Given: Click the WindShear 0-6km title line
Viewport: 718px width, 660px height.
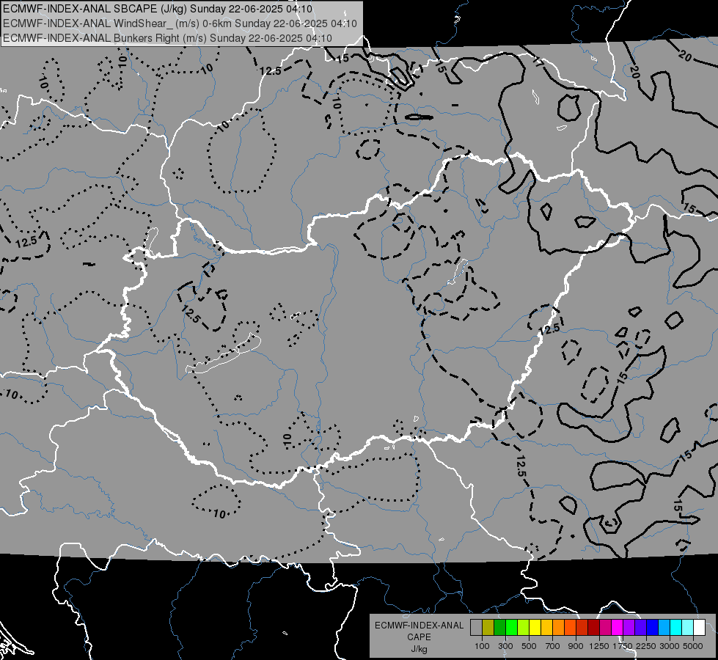Looking at the screenshot, I should tap(180, 23).
